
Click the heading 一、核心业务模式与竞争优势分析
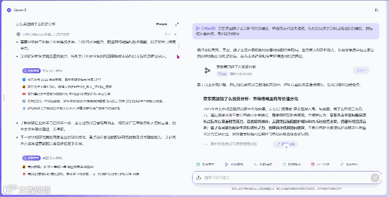coord(230,144)
